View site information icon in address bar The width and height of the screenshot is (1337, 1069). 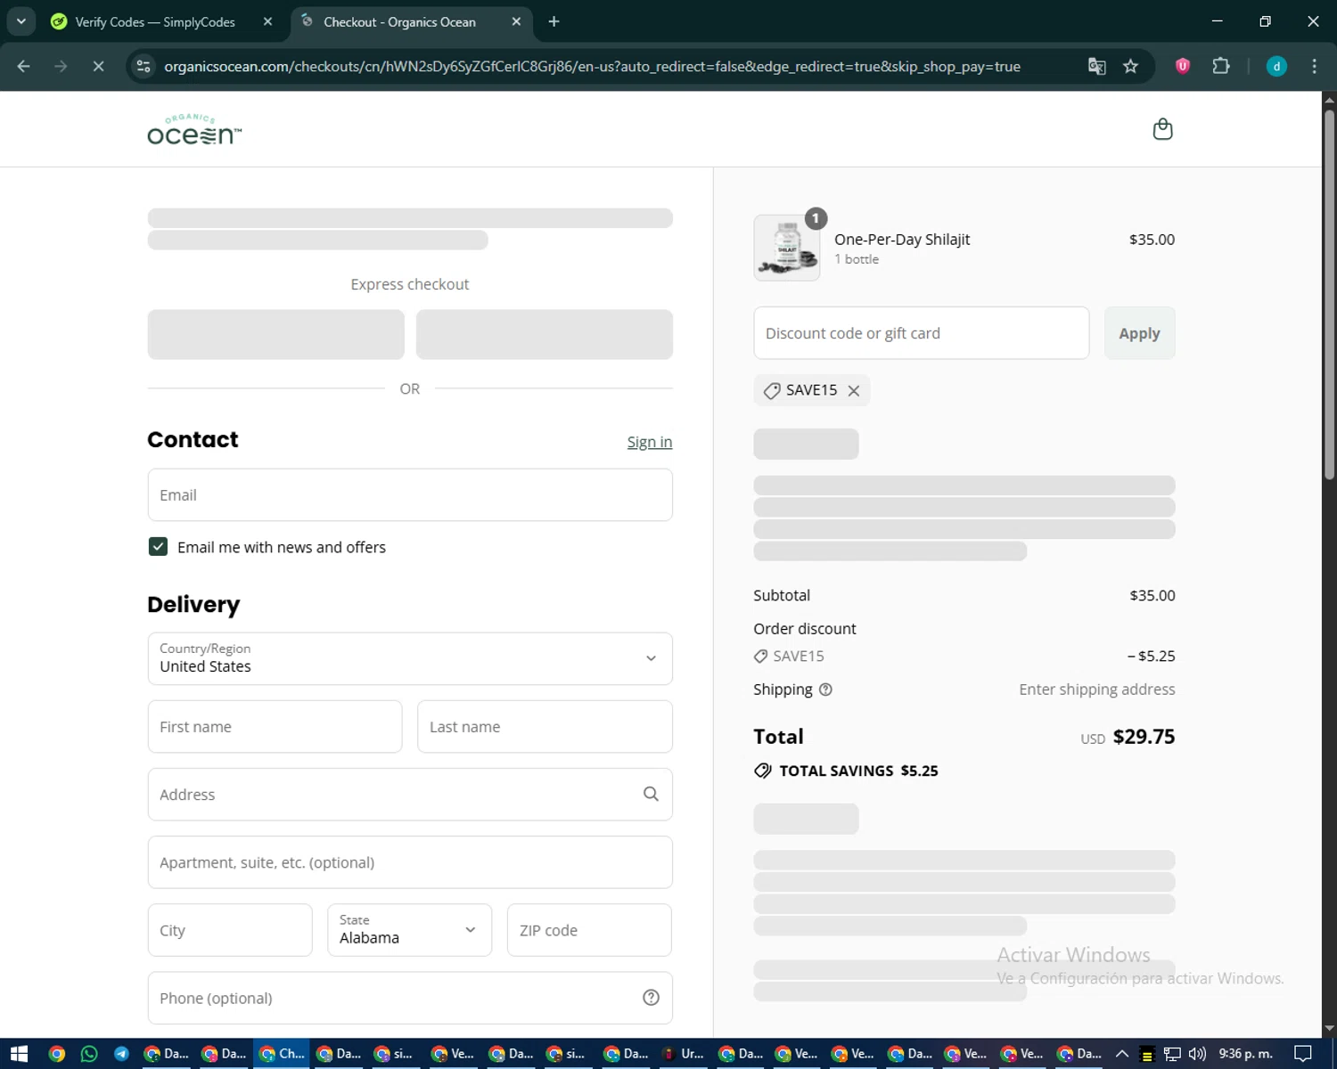point(143,66)
